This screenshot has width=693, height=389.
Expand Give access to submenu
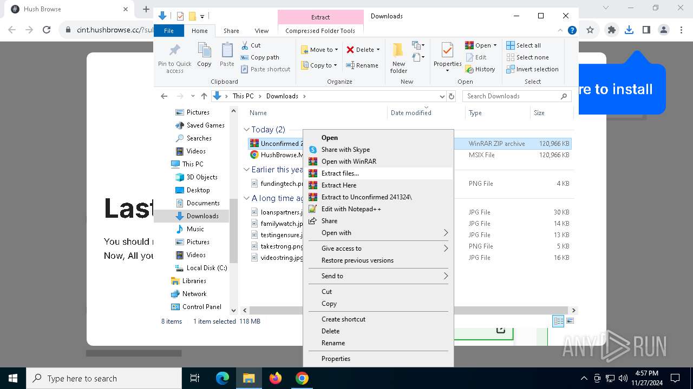(378, 249)
